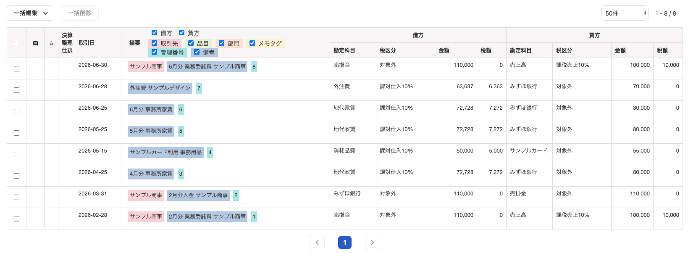Click the 6月分 業務委託料 サンプル商事 tag

(x=207, y=66)
